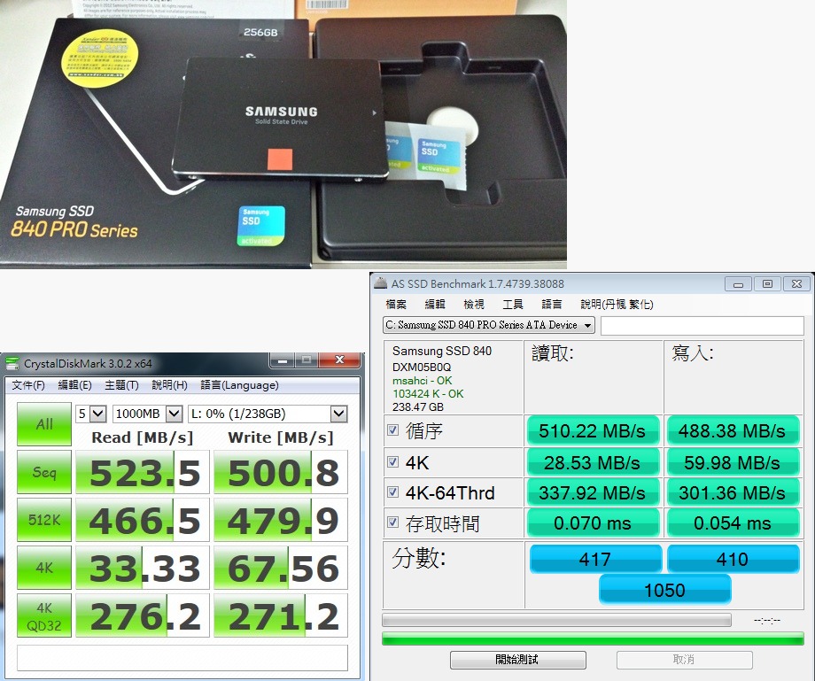Toggle the 存取時間 access time checkbox

point(393,522)
